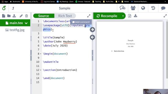Fold the Introduction section at line 12
Viewport: 168px width, 94px height.
[x=41, y=70]
